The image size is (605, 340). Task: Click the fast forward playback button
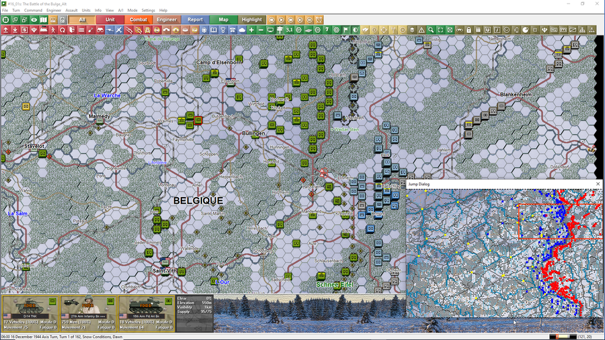click(291, 19)
